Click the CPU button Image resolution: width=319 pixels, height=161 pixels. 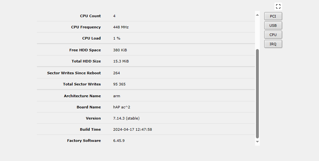point(273,35)
